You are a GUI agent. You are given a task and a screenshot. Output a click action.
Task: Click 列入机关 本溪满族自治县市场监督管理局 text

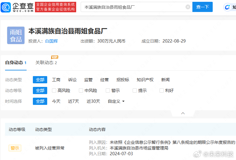pyautogui.click(x=128, y=148)
